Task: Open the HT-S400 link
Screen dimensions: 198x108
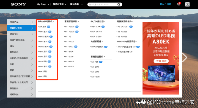Action: (69, 46)
